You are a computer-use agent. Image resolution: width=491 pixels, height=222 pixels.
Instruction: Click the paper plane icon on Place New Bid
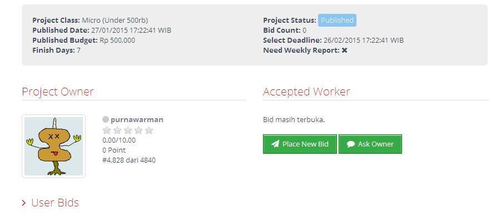(x=275, y=144)
